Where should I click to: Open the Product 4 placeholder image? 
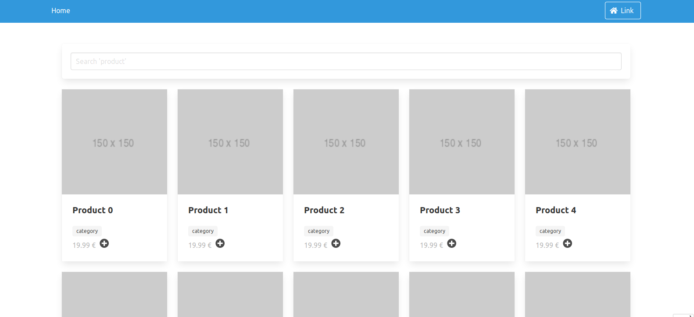pyautogui.click(x=578, y=142)
